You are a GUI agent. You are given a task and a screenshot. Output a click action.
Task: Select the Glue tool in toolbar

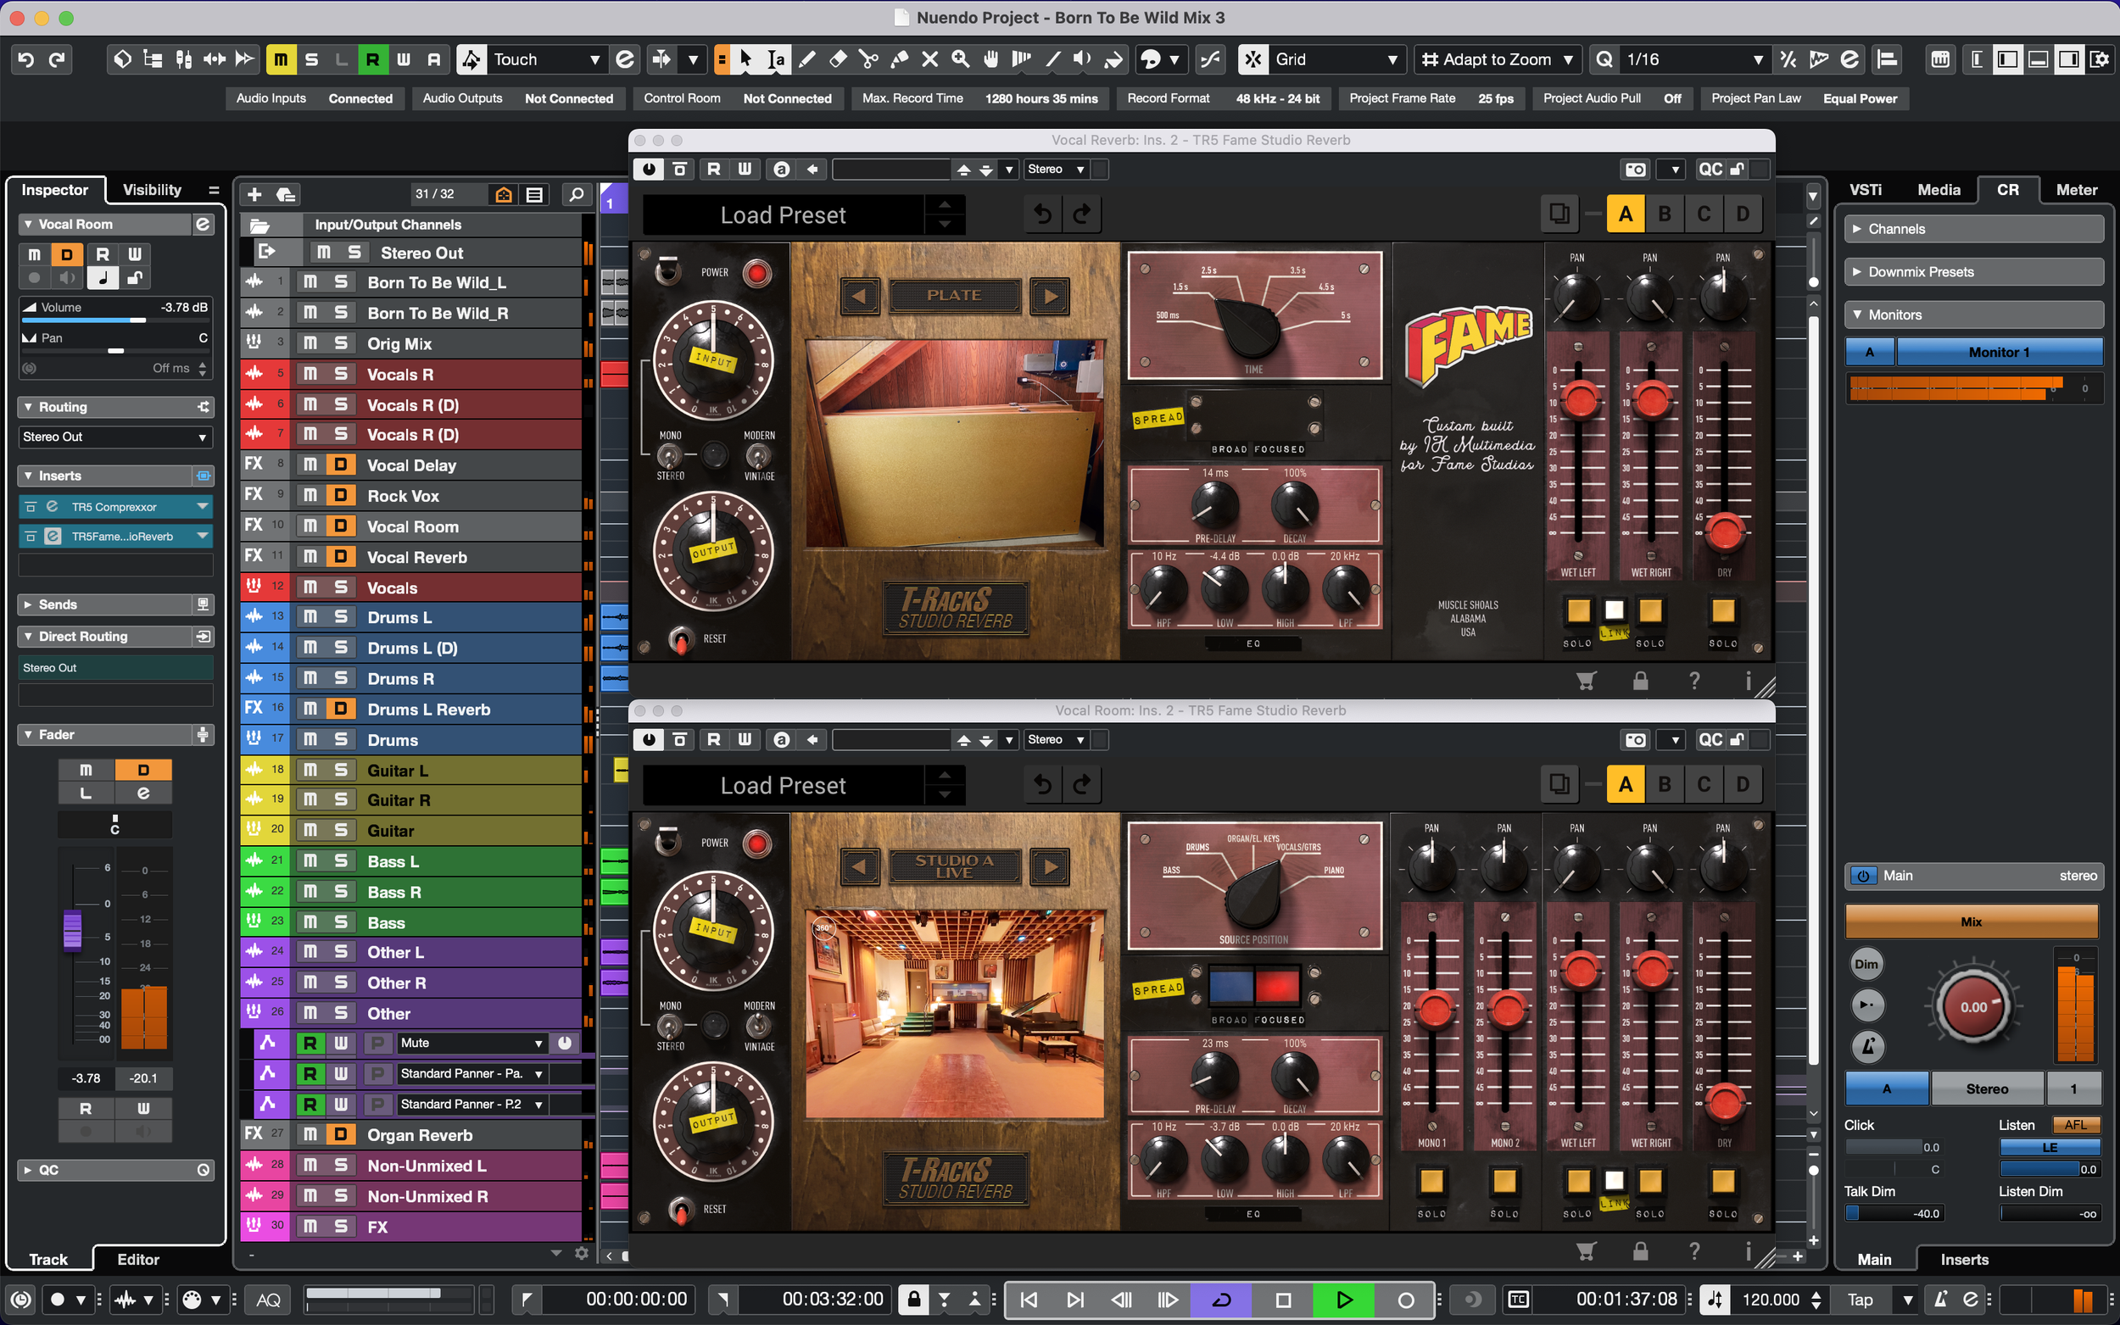[899, 59]
